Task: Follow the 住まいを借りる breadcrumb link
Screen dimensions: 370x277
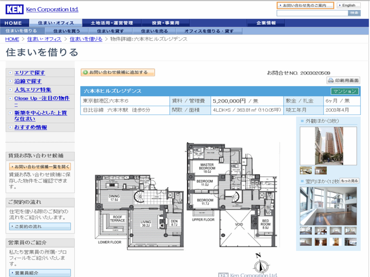Action: pyautogui.click(x=86, y=39)
